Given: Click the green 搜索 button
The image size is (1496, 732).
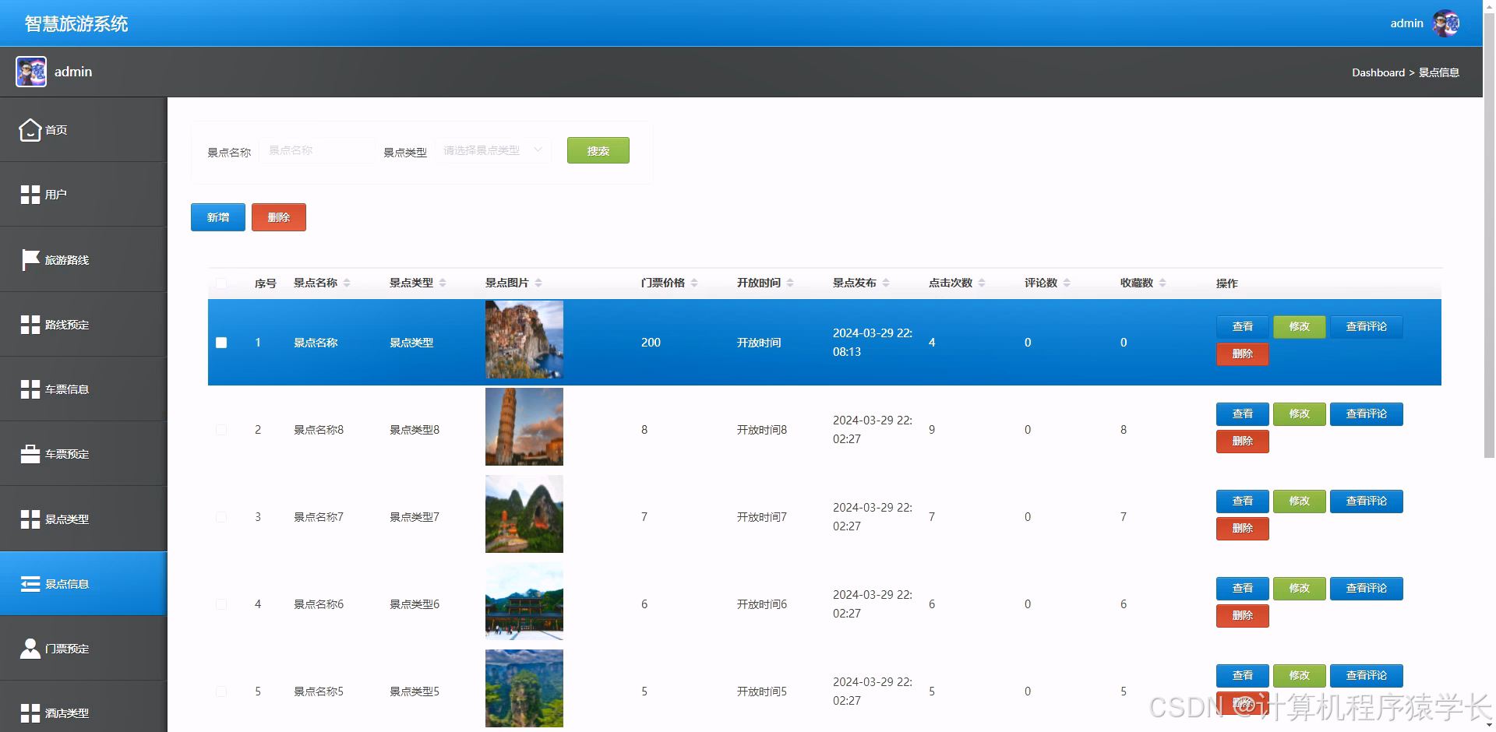Looking at the screenshot, I should point(598,150).
